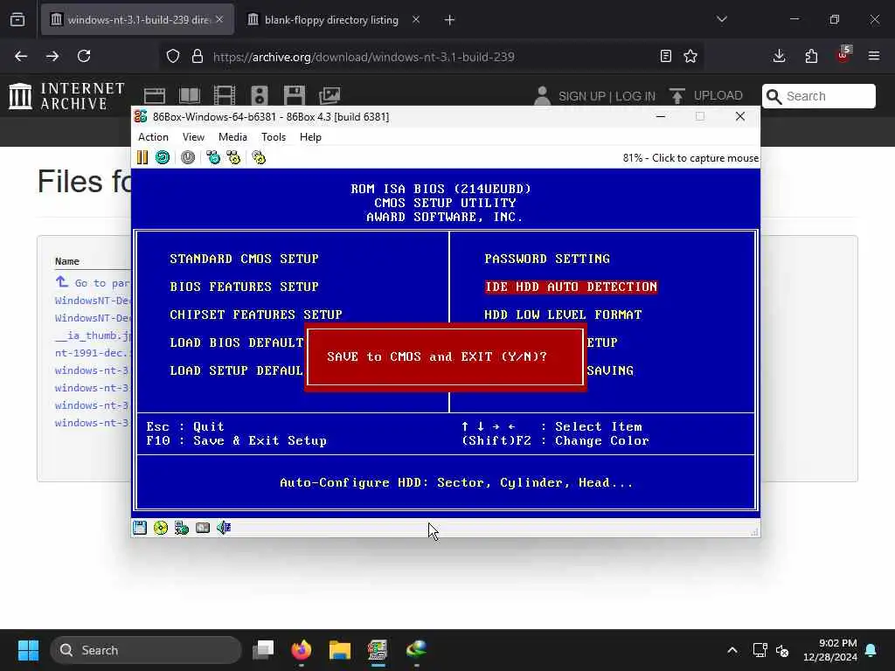This screenshot has width=895, height=671.
Task: Open the Tools menu in 86Box
Action: [x=274, y=137]
